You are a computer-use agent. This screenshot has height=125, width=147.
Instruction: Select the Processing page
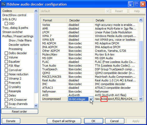click(16, 49)
